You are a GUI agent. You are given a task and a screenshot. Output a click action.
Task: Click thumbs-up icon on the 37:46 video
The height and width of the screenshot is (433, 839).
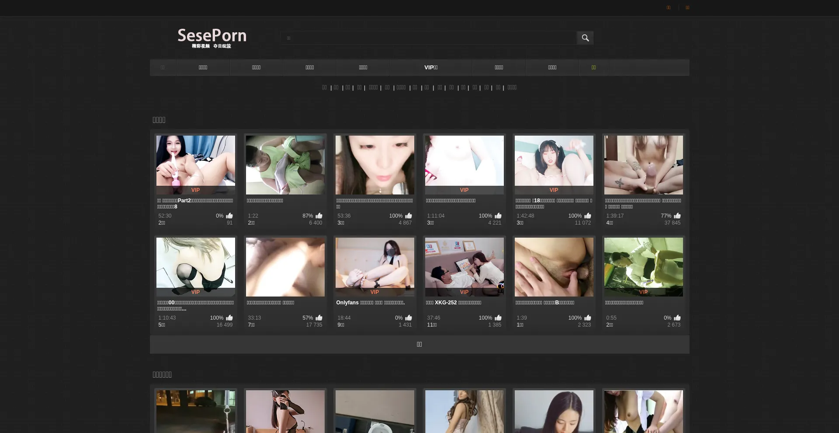[x=498, y=318]
